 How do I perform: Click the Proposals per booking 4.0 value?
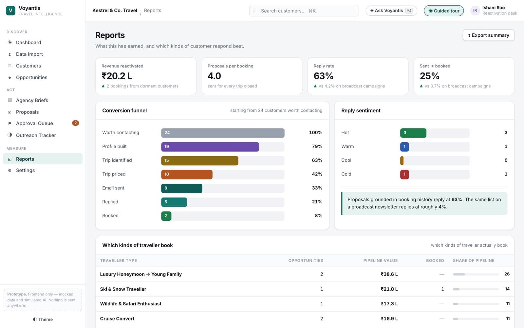pyautogui.click(x=214, y=76)
